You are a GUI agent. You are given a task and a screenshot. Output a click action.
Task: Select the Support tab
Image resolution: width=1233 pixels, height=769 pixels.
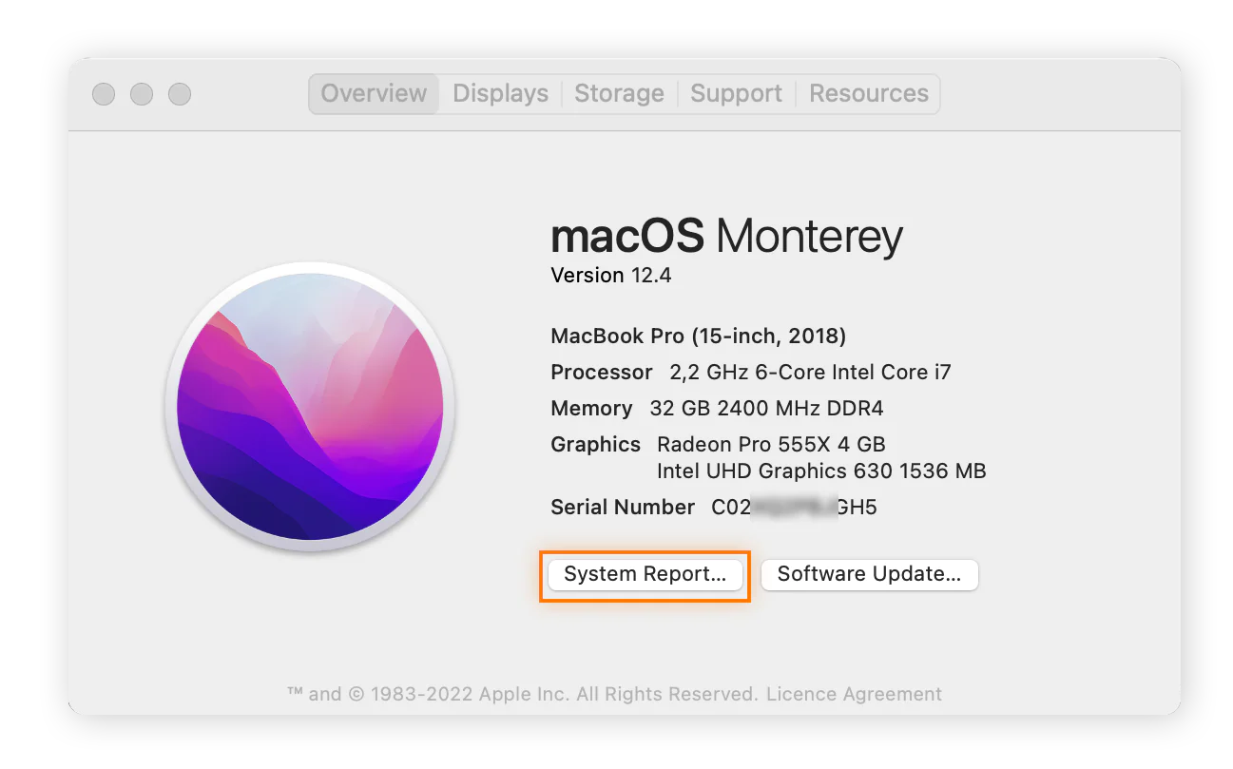[x=736, y=93]
